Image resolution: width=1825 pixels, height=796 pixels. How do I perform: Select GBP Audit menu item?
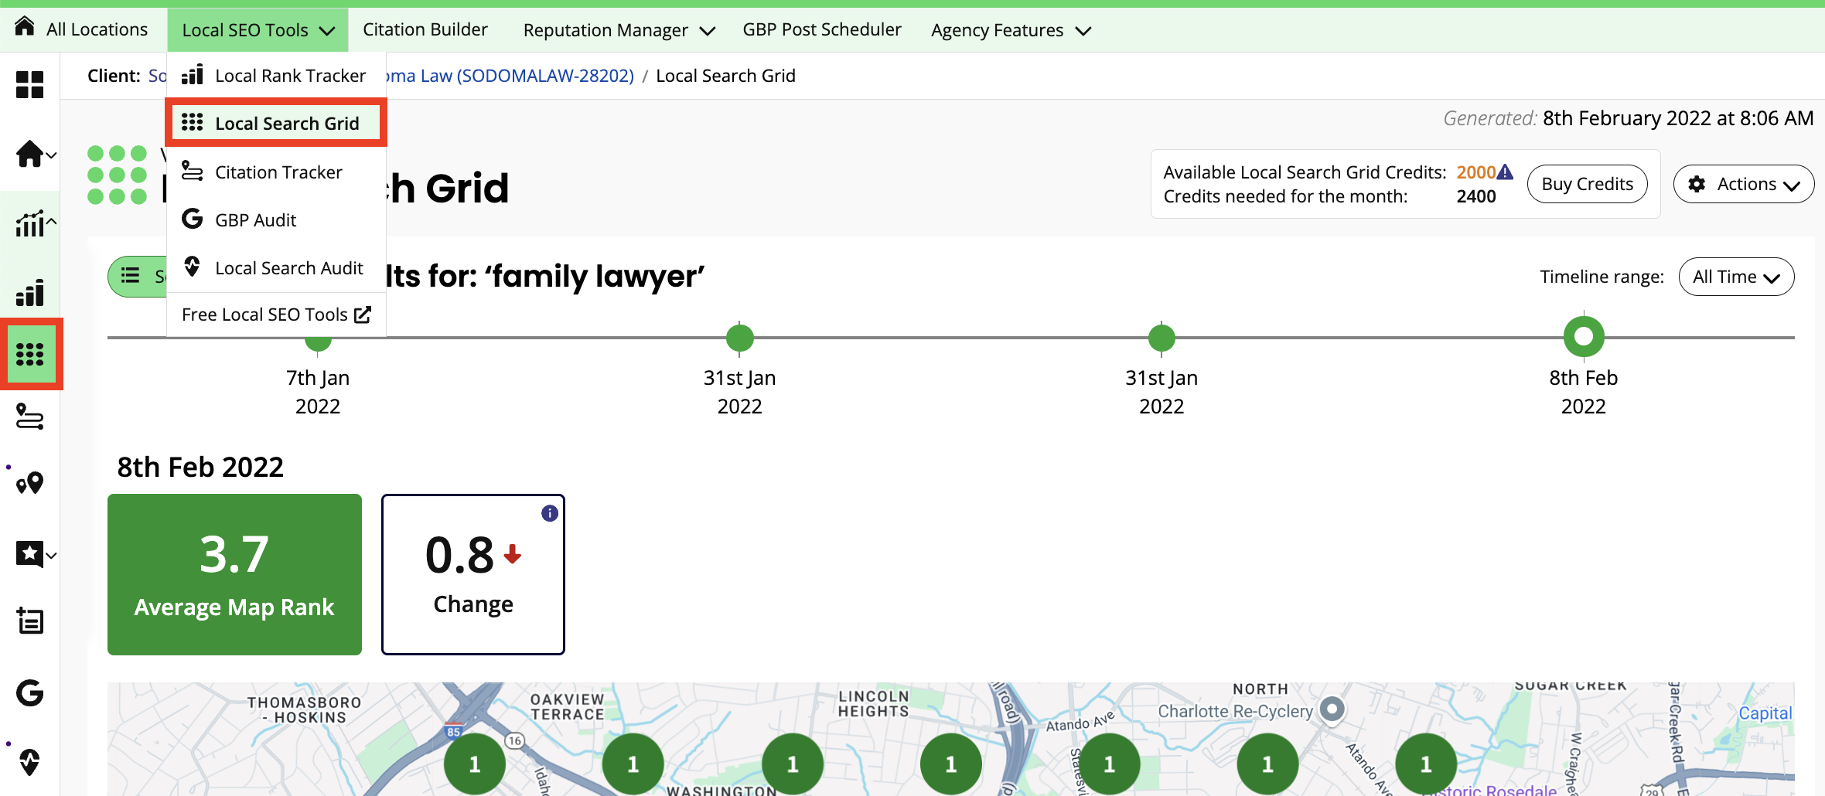[x=276, y=219]
